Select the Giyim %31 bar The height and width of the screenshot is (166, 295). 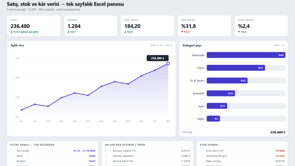point(236,68)
